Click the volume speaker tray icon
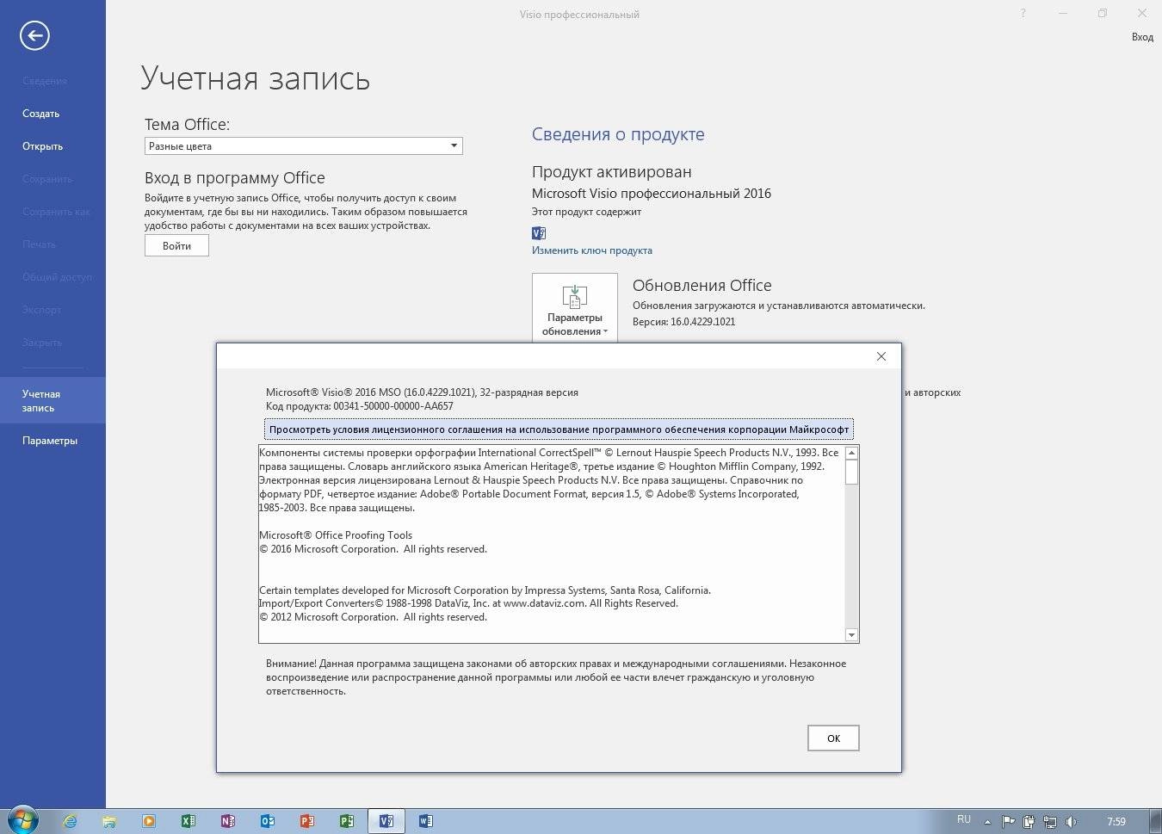The image size is (1162, 834). (1071, 822)
